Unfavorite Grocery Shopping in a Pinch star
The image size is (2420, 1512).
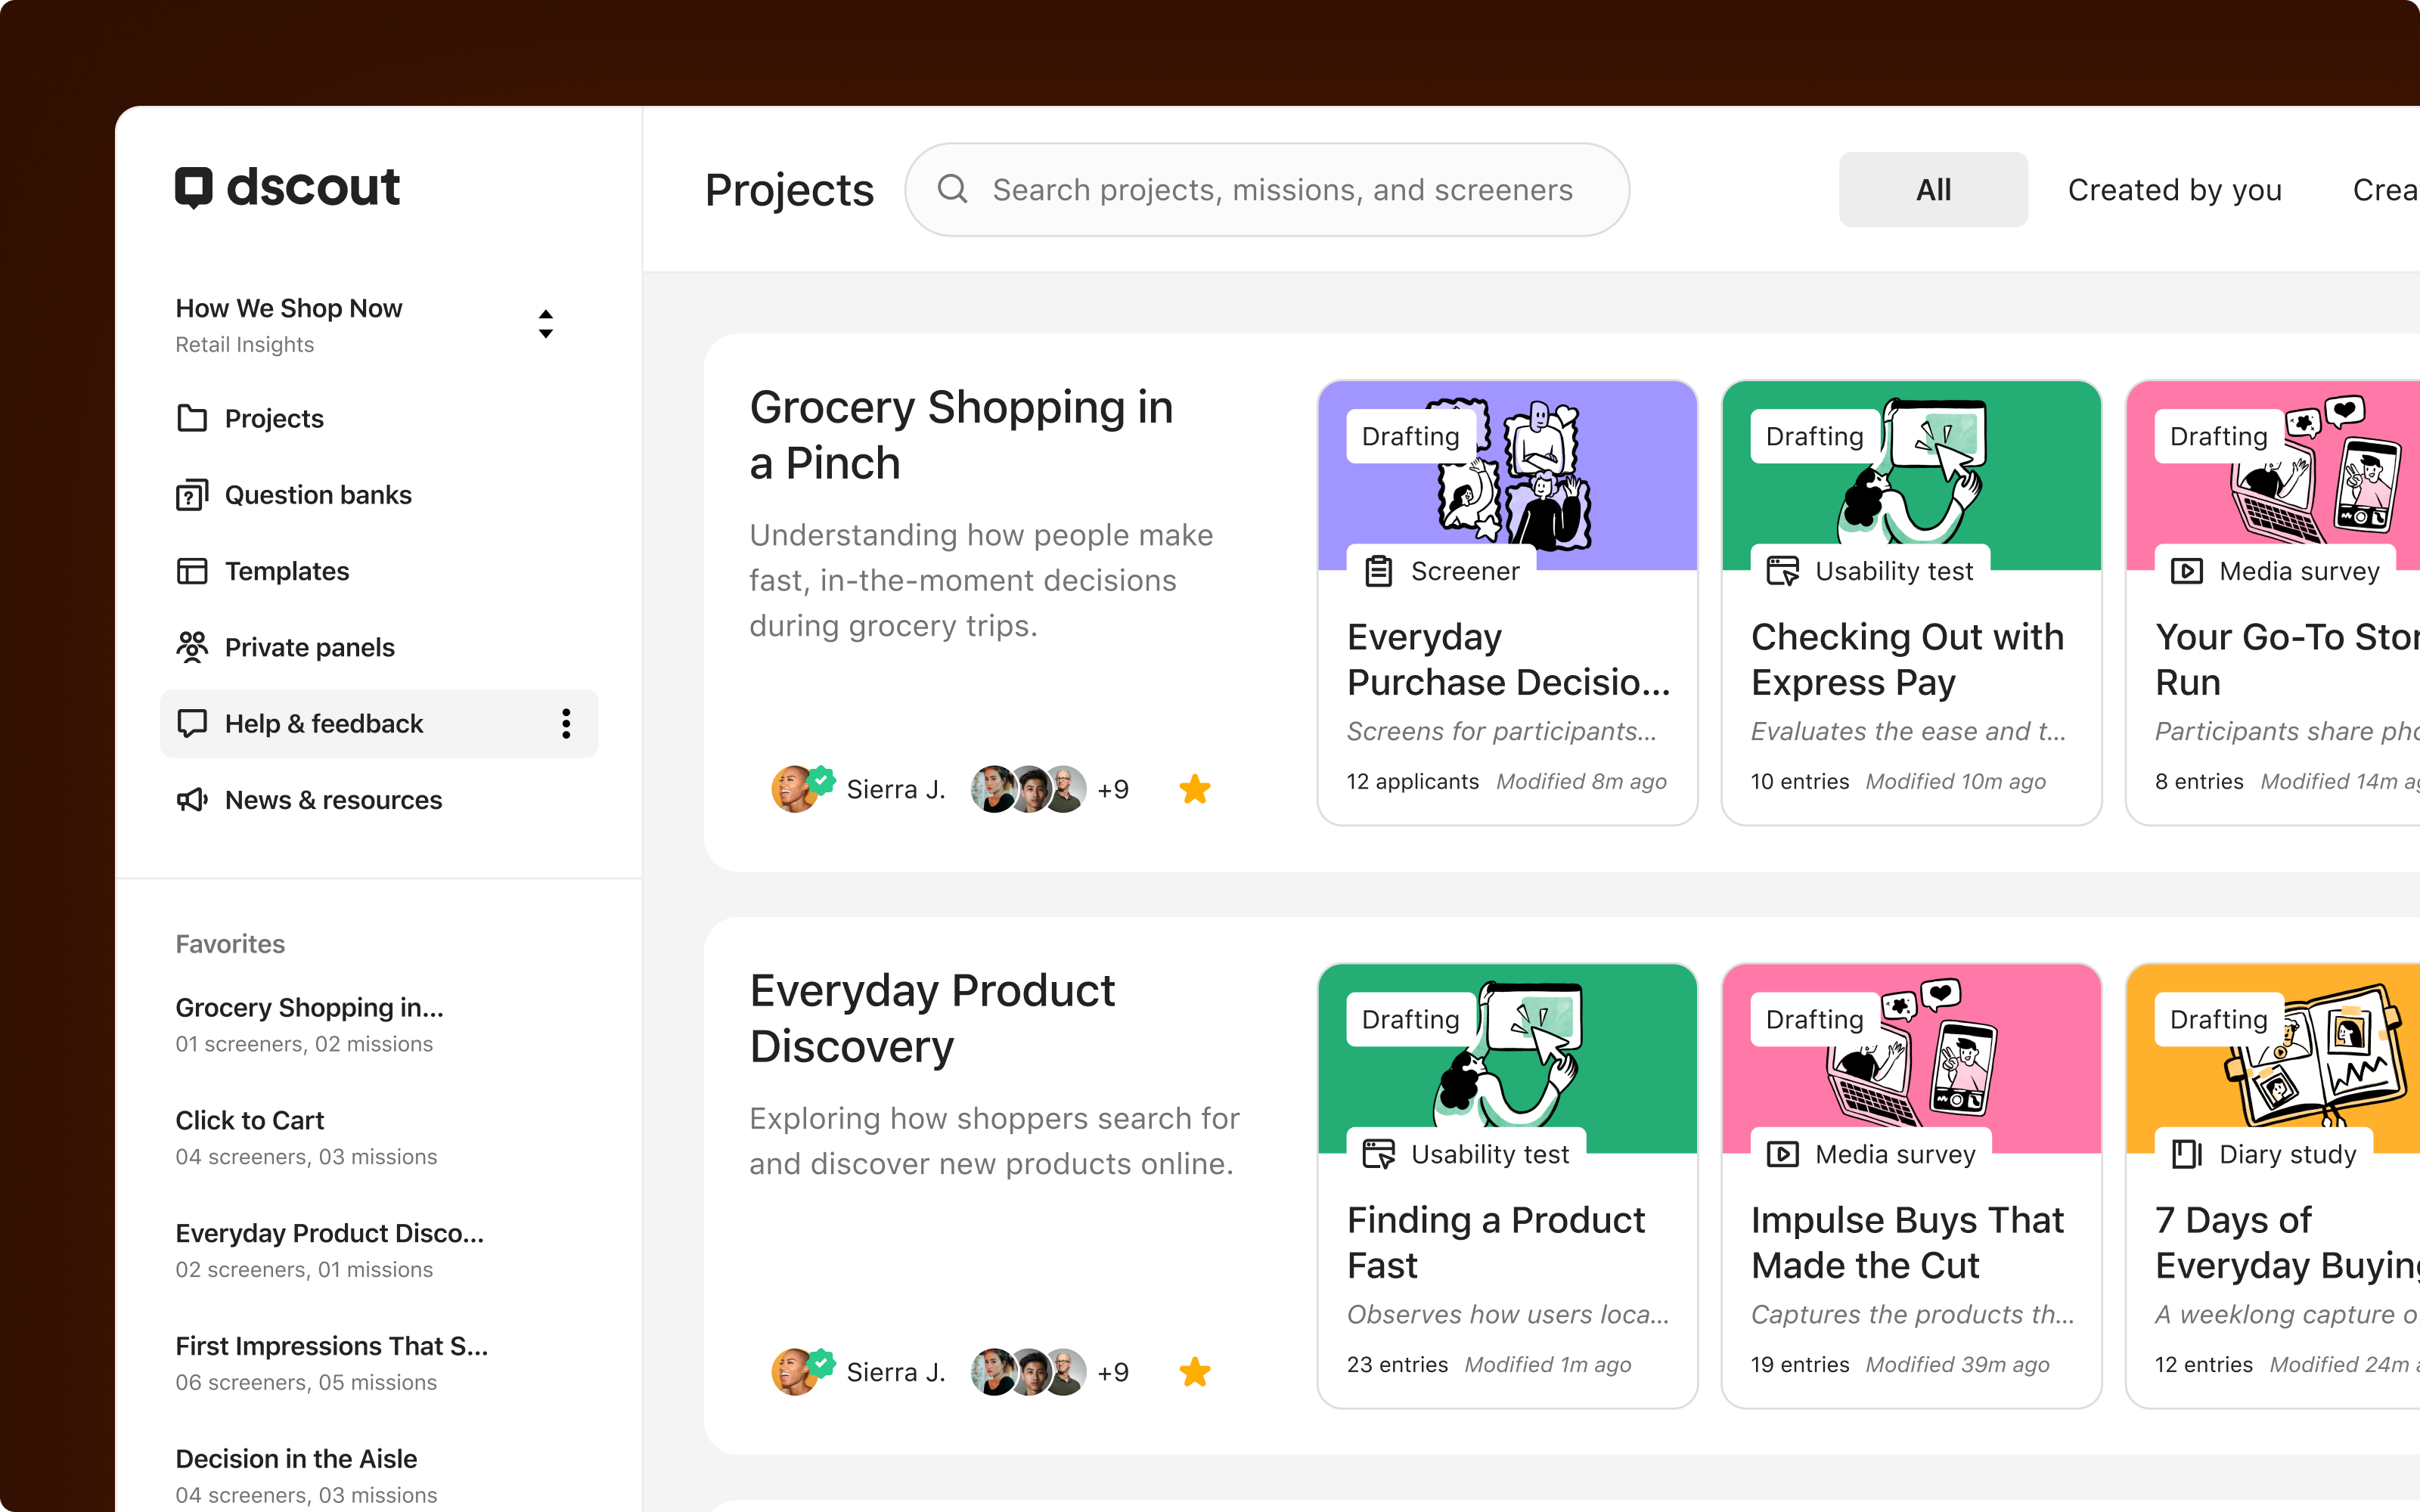tap(1194, 789)
